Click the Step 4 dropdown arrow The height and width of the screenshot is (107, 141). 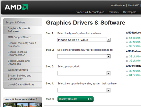108,90
